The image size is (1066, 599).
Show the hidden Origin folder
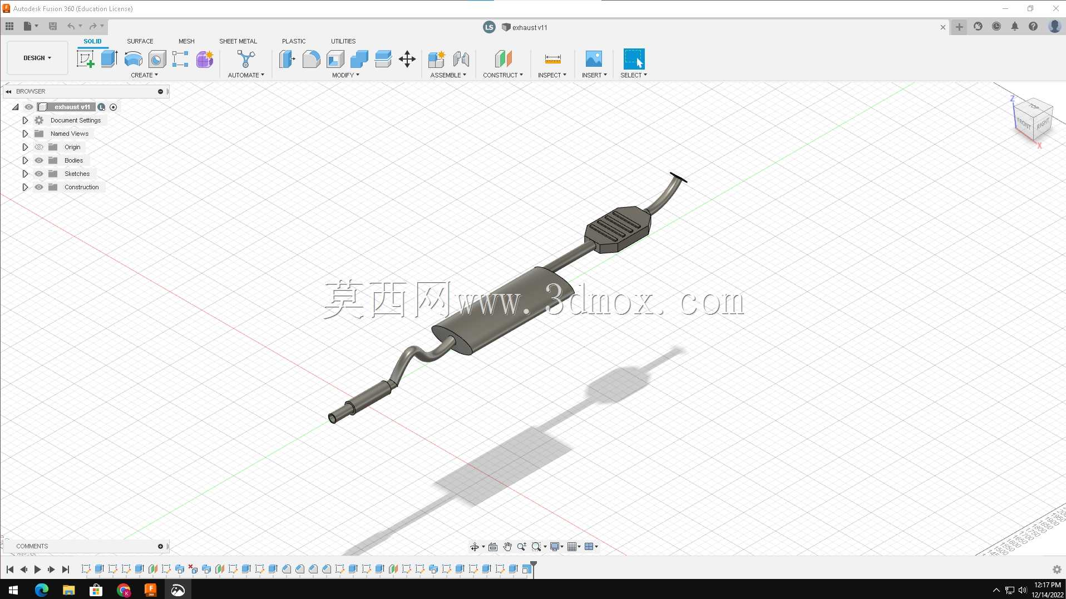(x=39, y=147)
